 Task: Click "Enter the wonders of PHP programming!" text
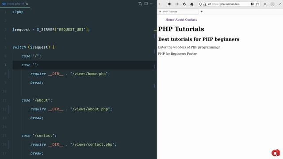pos(189,47)
